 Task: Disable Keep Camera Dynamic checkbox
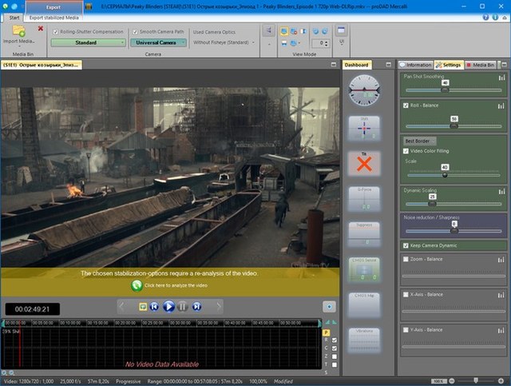click(x=407, y=246)
